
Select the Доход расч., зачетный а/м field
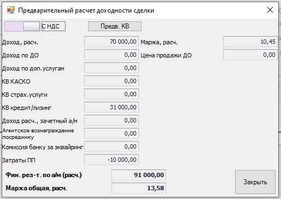click(x=112, y=120)
